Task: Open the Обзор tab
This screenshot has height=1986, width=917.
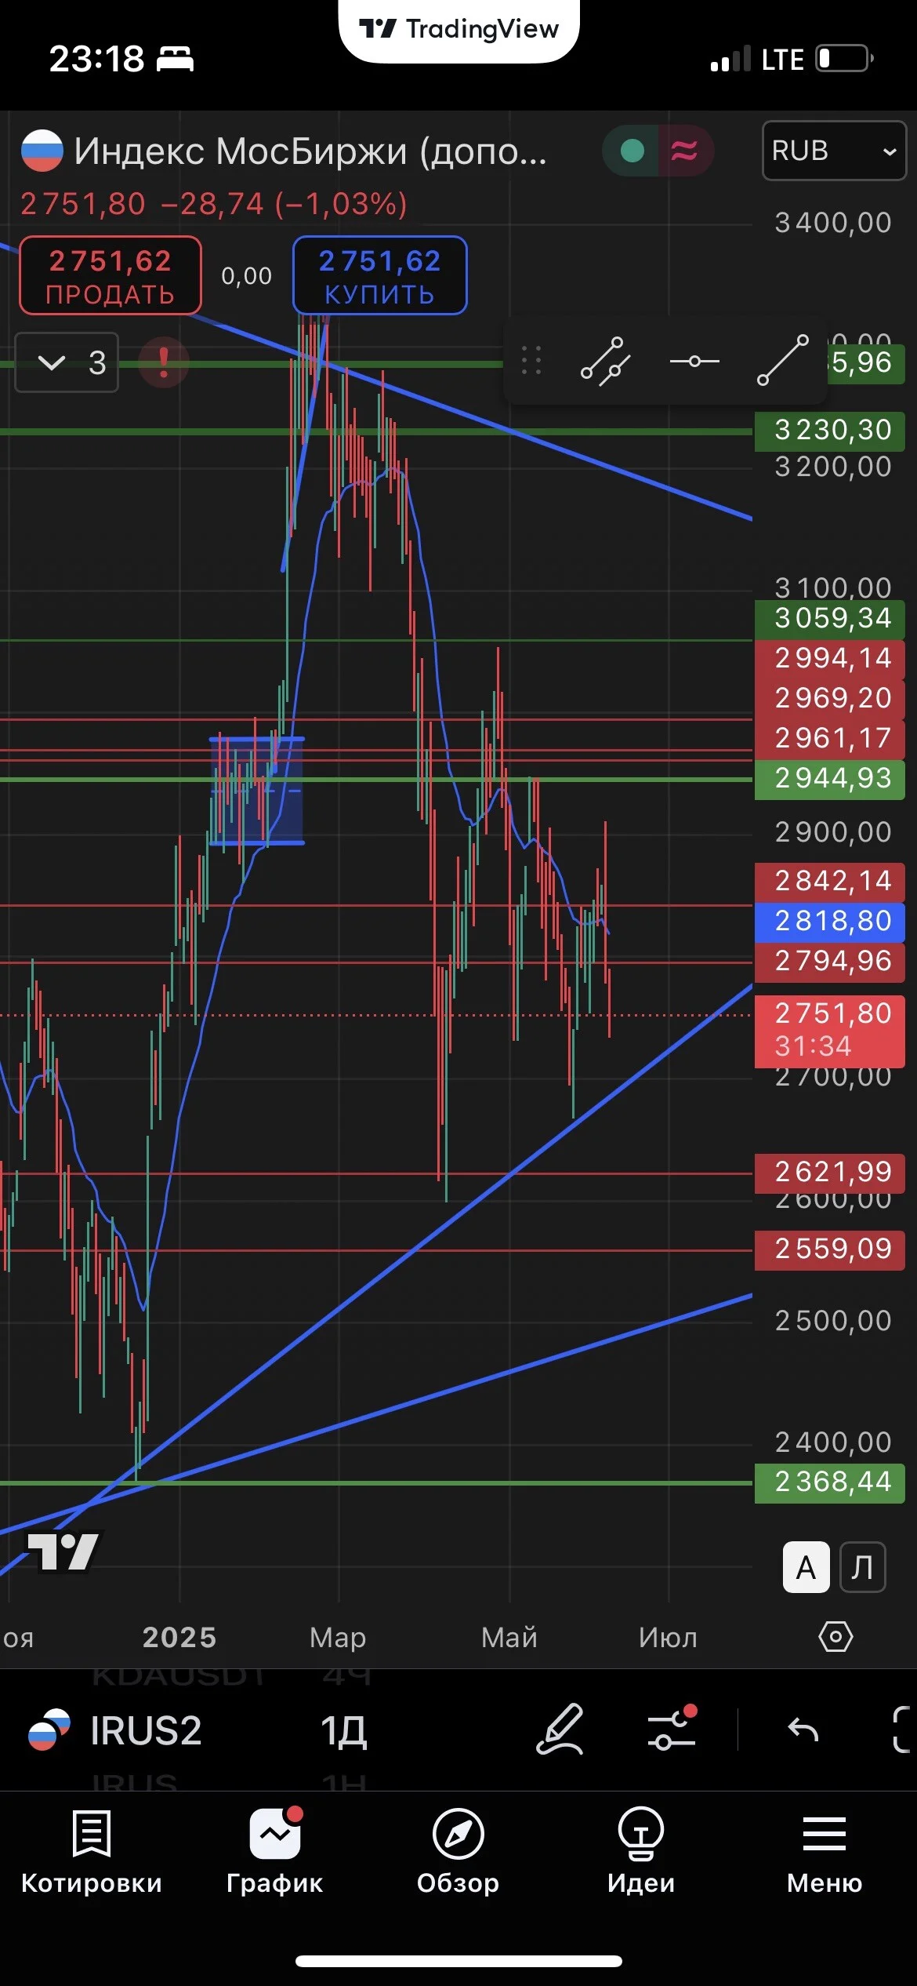Action: 458,1851
